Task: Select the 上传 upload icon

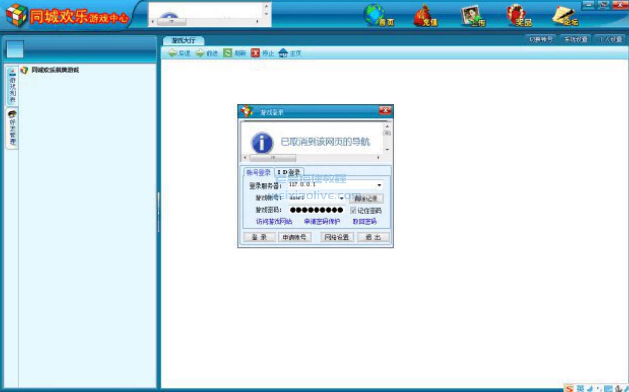Action: 471,16
